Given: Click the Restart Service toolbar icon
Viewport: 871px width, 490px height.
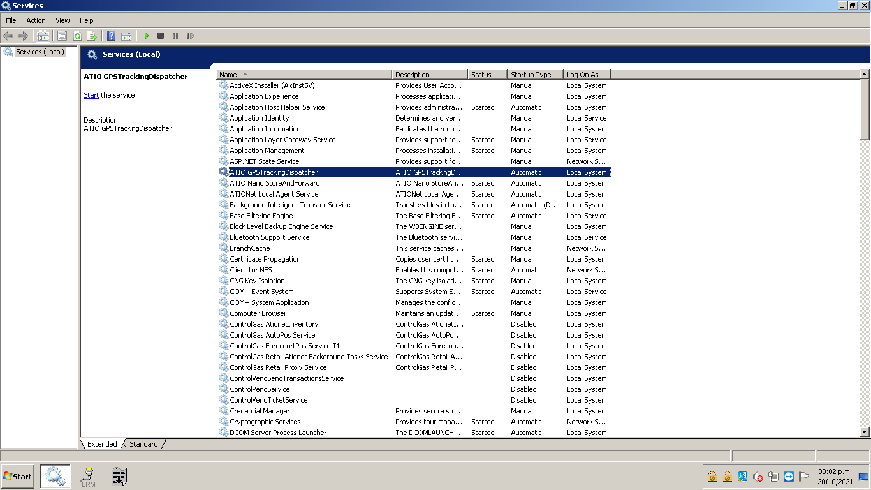Looking at the screenshot, I should [190, 36].
